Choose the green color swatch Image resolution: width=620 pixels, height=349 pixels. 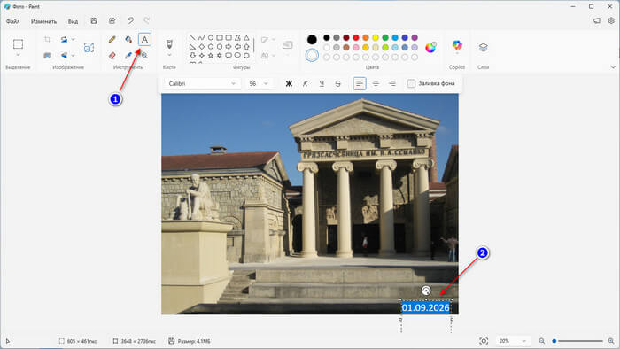tap(385, 37)
